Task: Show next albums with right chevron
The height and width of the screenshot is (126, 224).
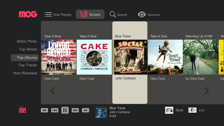Action: pyautogui.click(x=206, y=91)
